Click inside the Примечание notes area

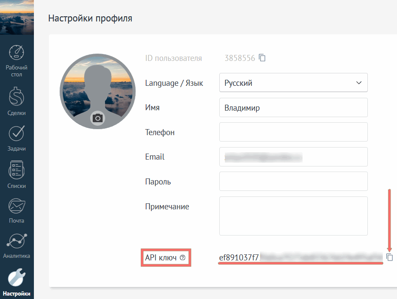pos(293,216)
